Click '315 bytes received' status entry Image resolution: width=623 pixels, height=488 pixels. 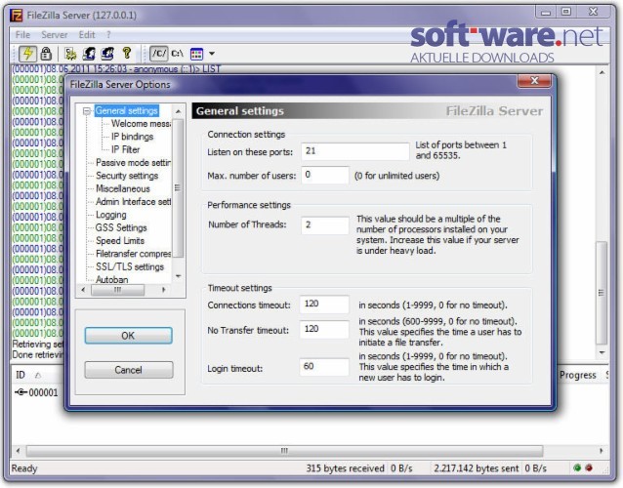point(345,468)
